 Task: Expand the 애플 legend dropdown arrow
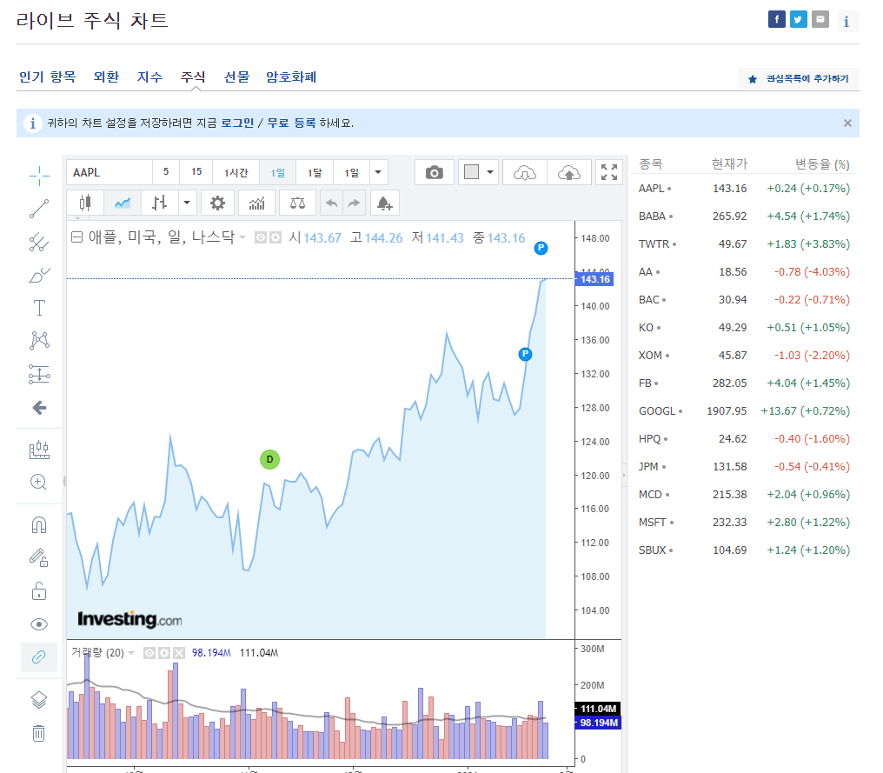coord(242,237)
